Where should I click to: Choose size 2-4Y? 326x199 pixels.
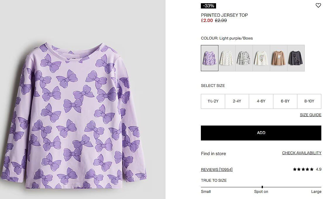(237, 101)
